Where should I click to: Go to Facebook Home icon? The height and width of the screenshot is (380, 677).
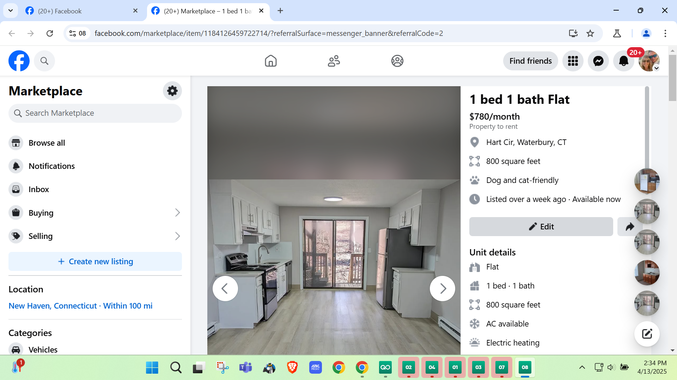[270, 61]
